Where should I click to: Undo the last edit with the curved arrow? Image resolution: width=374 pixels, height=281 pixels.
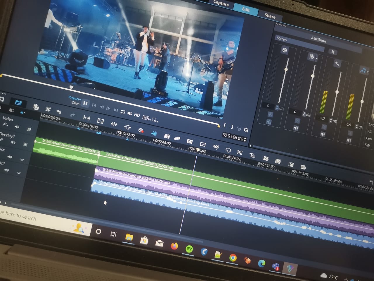(59, 112)
